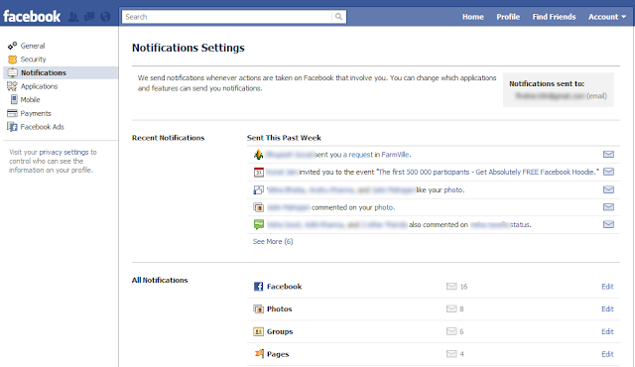The height and width of the screenshot is (367, 635).
Task: Go to Find Friends page
Action: click(x=554, y=17)
